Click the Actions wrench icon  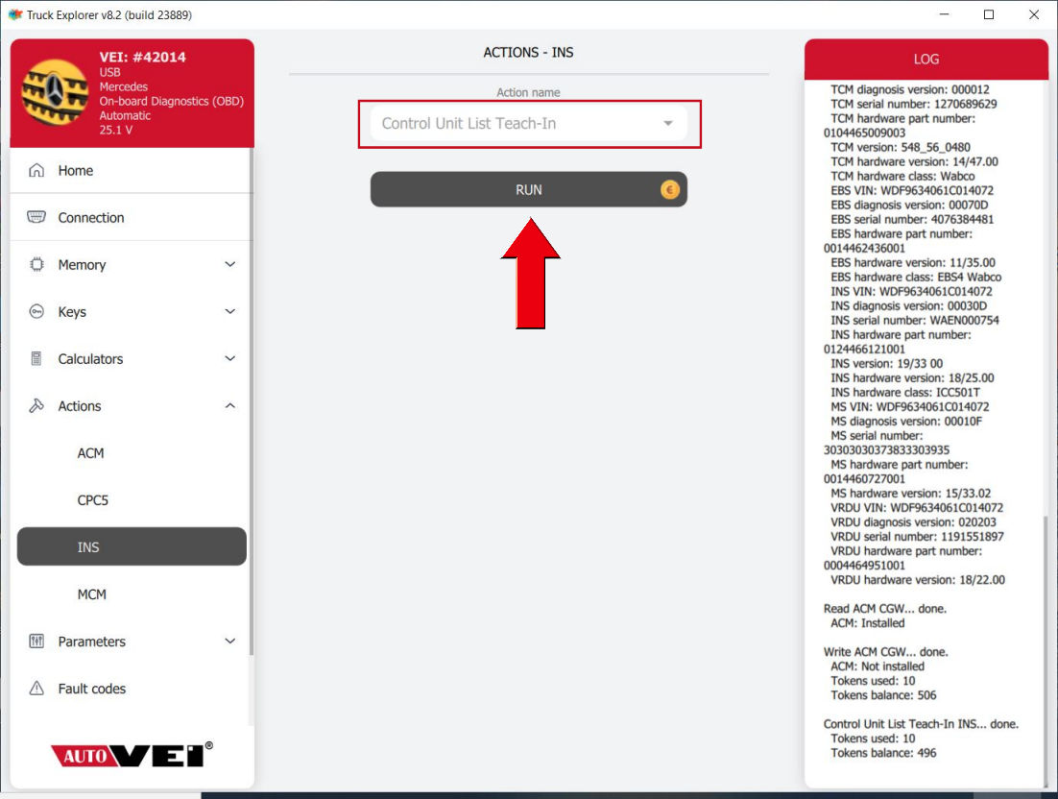click(x=36, y=406)
